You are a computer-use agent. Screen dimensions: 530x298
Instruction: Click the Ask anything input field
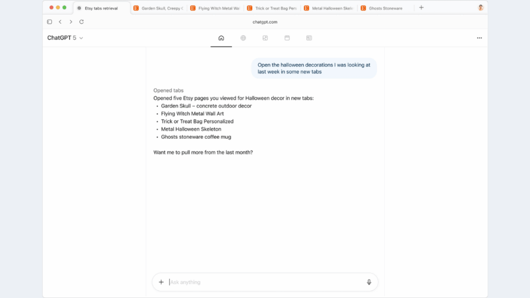click(x=259, y=282)
